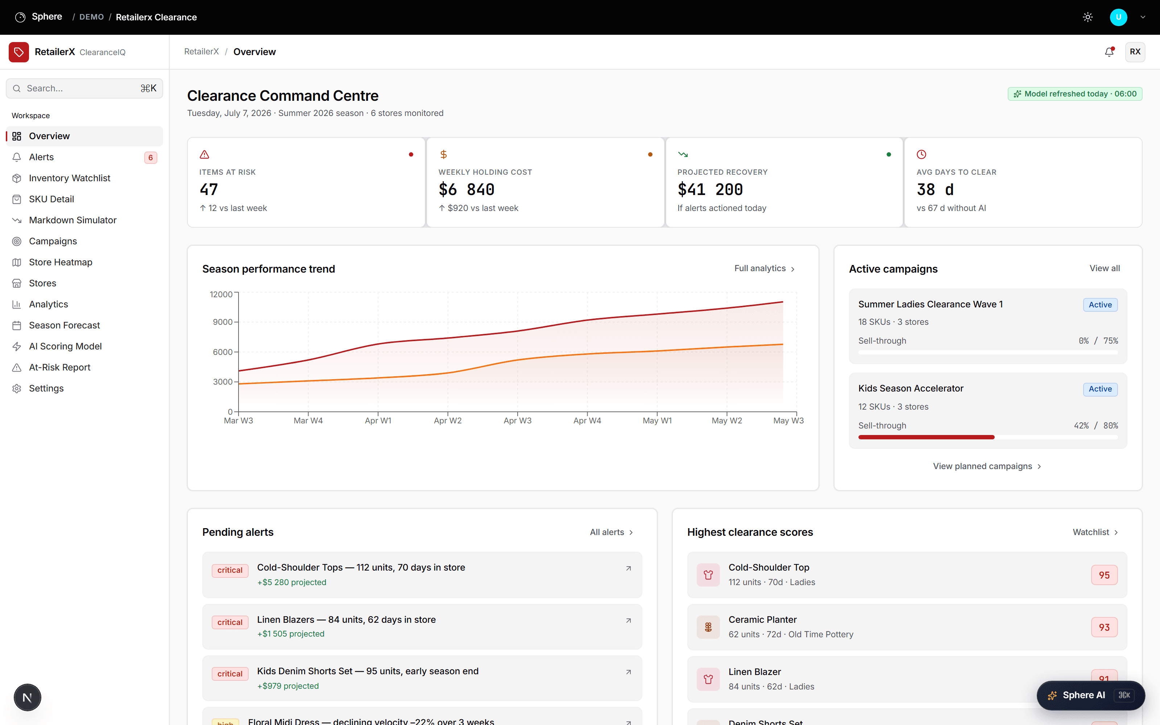Viewport: 1160px width, 725px height.
Task: Click the Weekly Holding Cost dollar icon
Action: 443,154
